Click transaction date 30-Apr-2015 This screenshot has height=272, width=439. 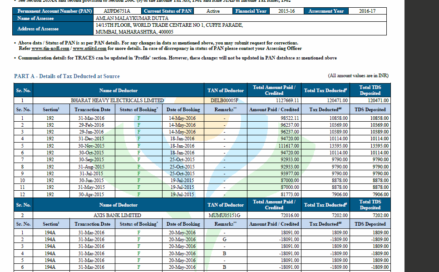point(91,194)
